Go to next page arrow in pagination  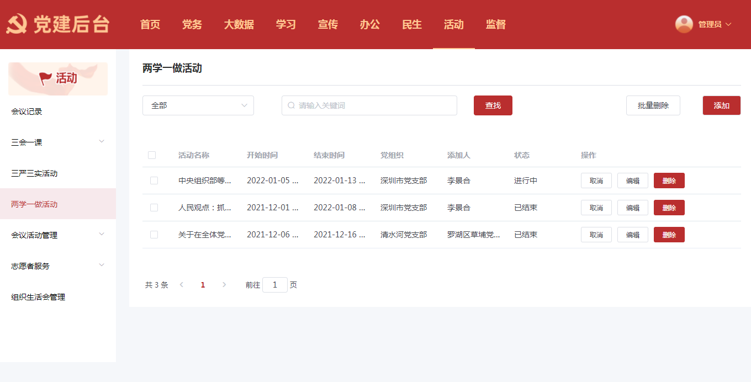[x=224, y=285]
